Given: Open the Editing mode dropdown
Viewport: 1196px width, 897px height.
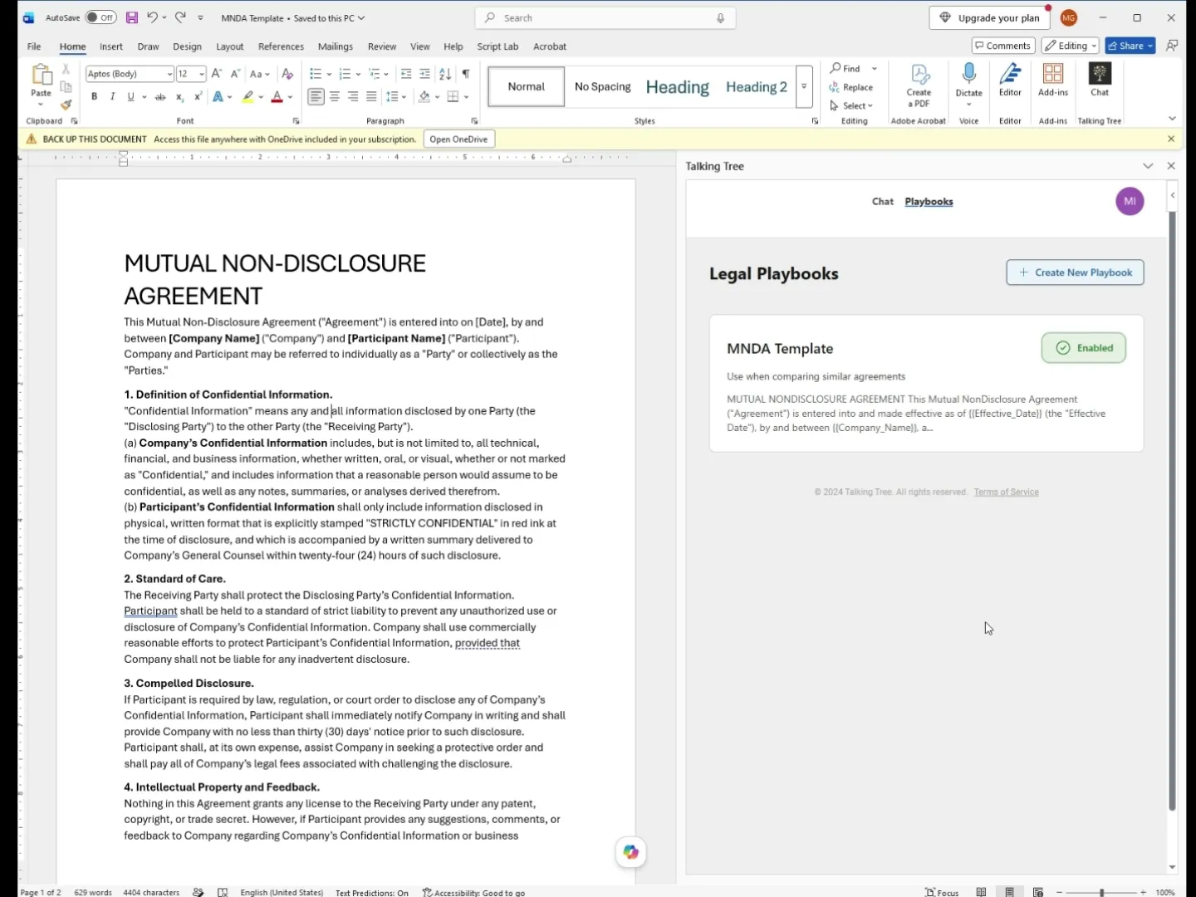Looking at the screenshot, I should coord(1071,46).
